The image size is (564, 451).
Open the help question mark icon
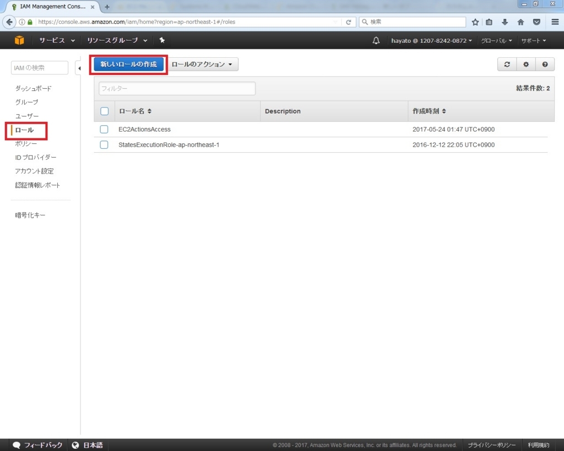click(x=545, y=65)
